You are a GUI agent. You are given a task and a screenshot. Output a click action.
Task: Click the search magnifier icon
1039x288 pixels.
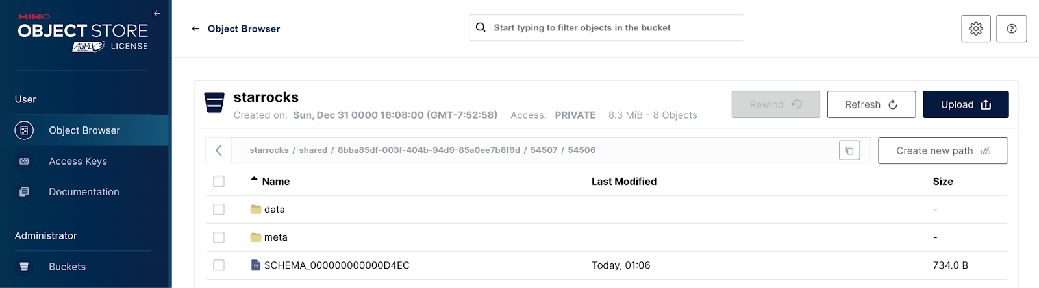[x=481, y=28]
